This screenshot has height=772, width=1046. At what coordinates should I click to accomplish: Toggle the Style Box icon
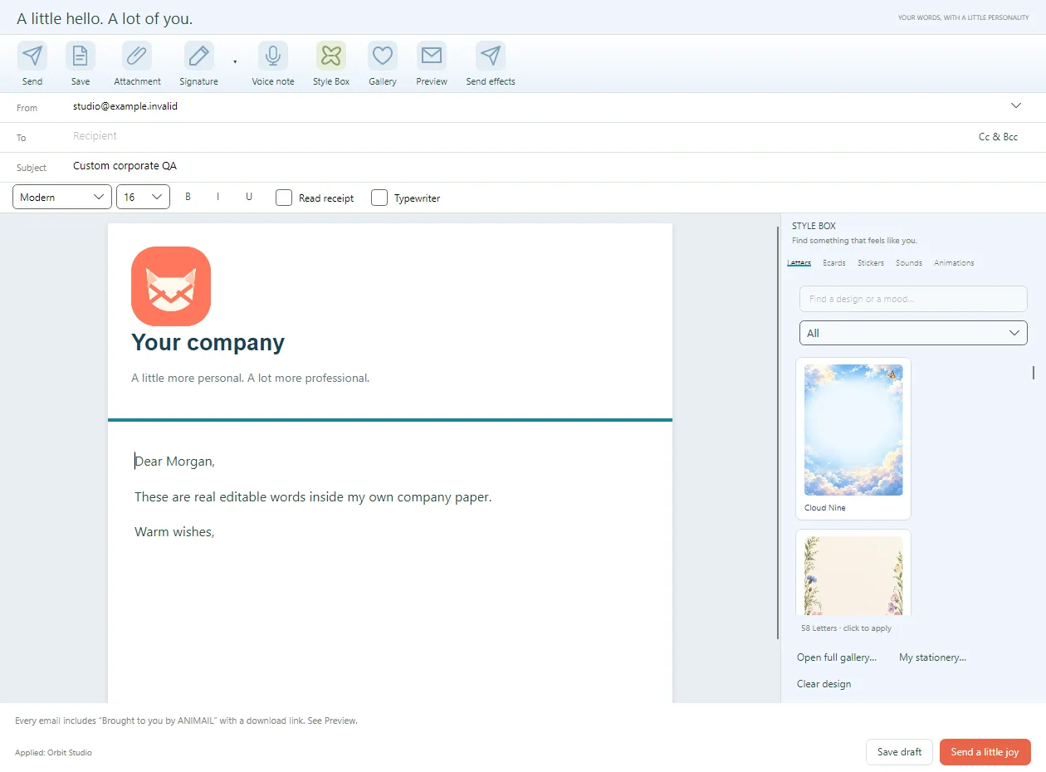point(331,56)
